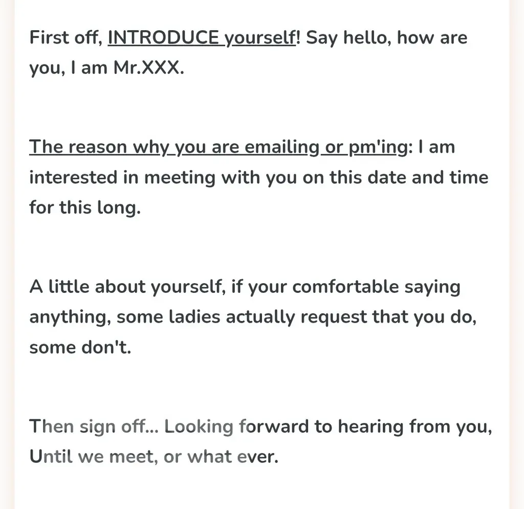524x509 pixels.
Task: Click the text 'Mr.XXX.'
Action: pos(149,68)
